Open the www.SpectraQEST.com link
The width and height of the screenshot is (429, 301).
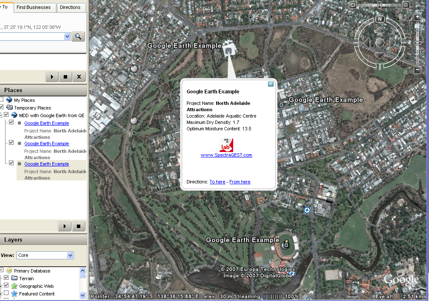click(x=226, y=155)
